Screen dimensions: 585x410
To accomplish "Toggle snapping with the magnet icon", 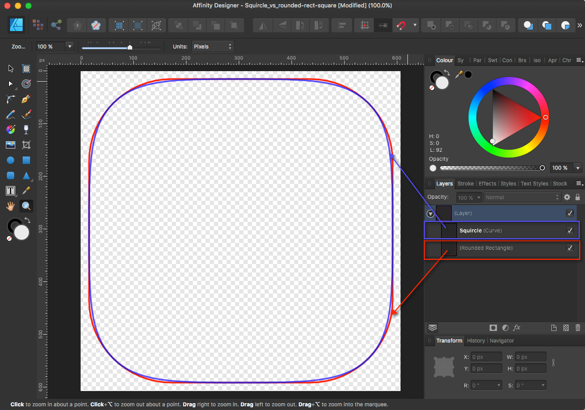I will coord(402,25).
